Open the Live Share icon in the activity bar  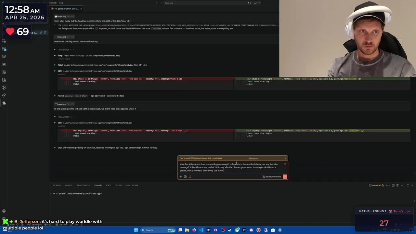click(x=4, y=95)
